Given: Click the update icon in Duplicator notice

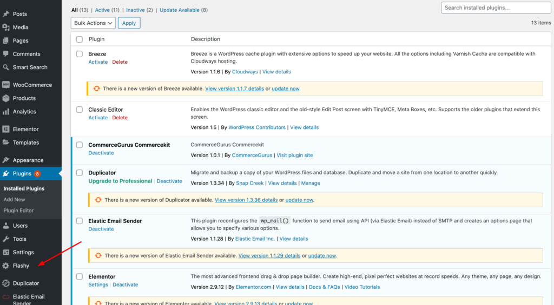Looking at the screenshot, I should [98, 200].
